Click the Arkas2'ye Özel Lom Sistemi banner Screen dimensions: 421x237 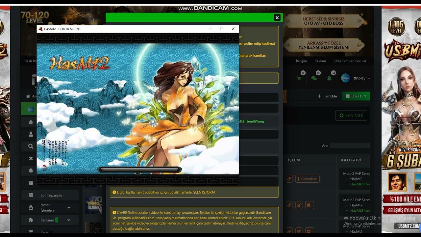[324, 45]
